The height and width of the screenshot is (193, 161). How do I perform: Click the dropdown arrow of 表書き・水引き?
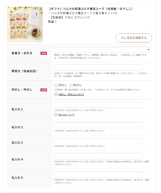tap(148, 50)
